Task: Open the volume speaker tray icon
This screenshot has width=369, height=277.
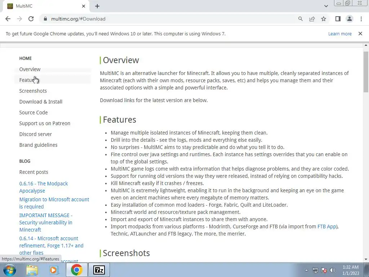Action: [x=333, y=270]
